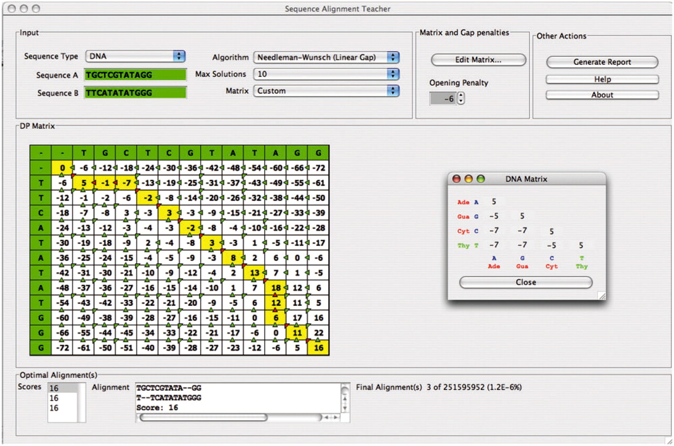Click the Edit Matrix button
Screen dimensions: 674x446
click(477, 60)
